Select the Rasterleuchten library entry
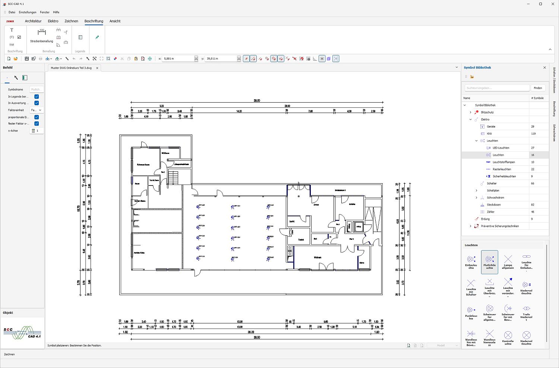The width and height of the screenshot is (559, 368). pyautogui.click(x=502, y=169)
